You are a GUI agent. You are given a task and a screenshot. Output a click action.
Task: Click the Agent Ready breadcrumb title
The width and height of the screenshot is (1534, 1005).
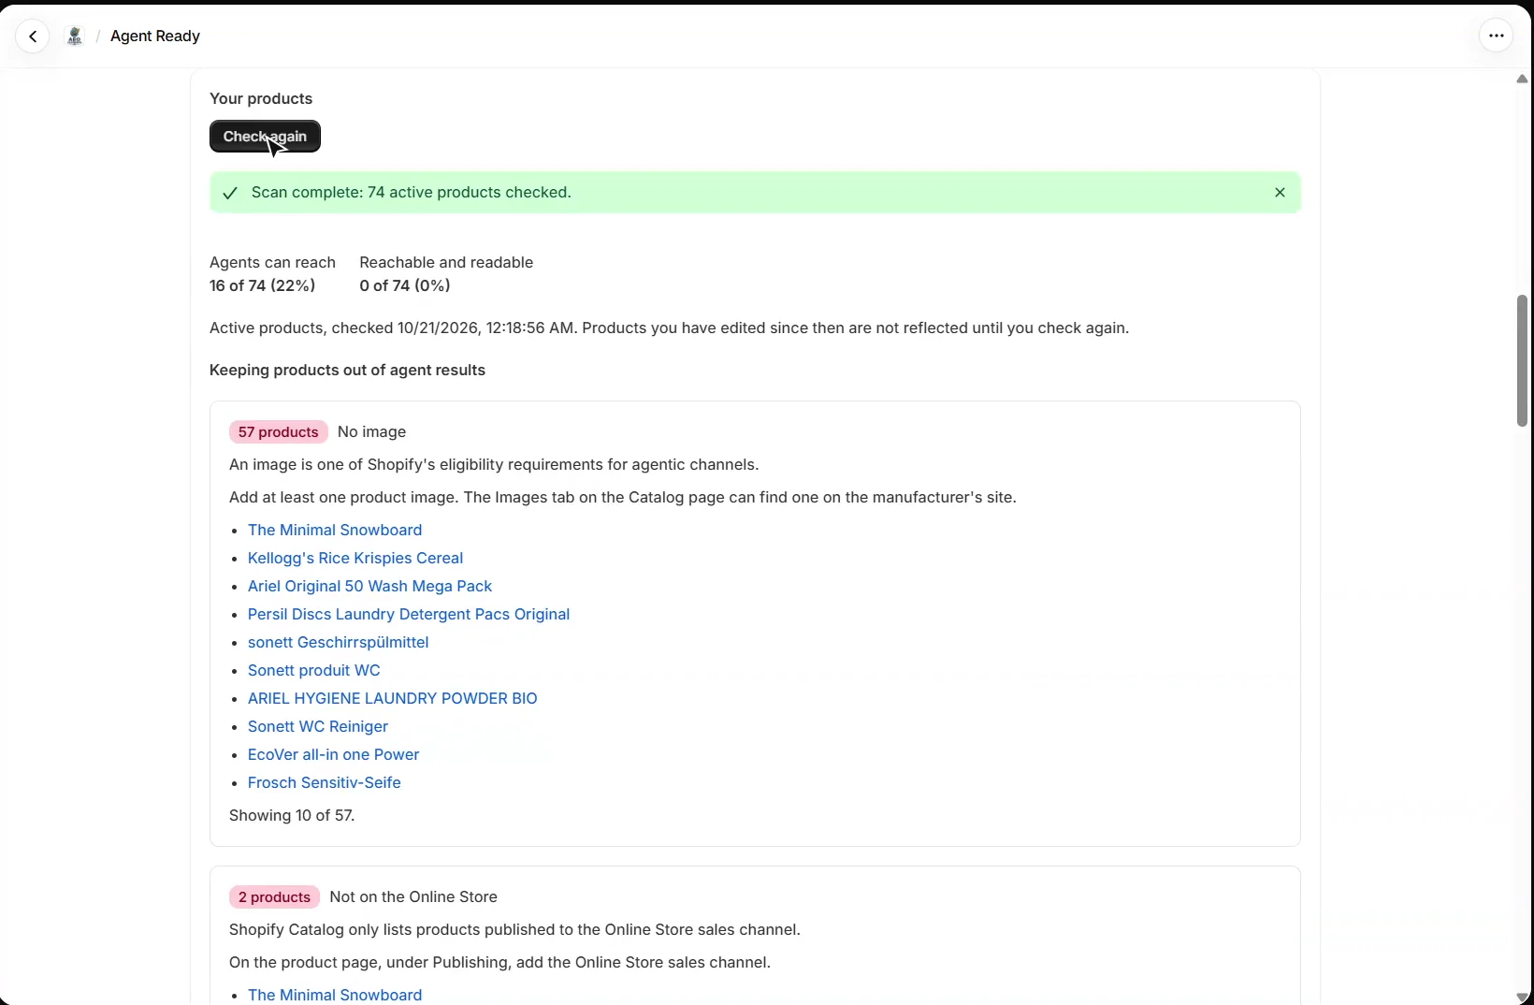point(155,36)
